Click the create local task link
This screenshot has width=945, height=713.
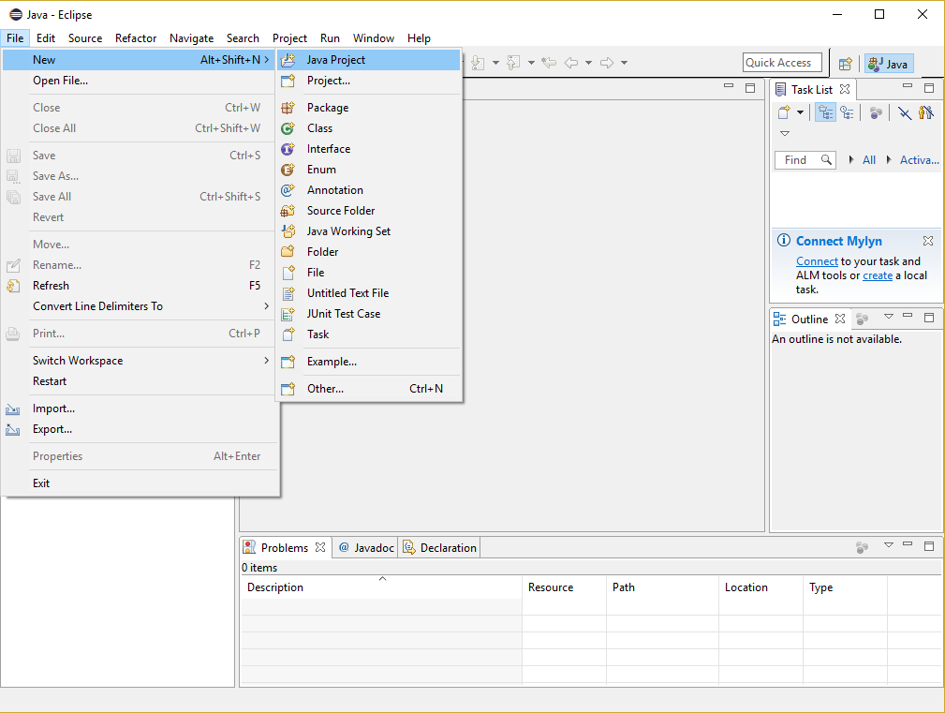[878, 275]
